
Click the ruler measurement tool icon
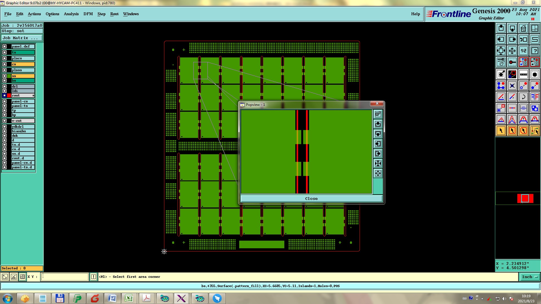click(523, 74)
